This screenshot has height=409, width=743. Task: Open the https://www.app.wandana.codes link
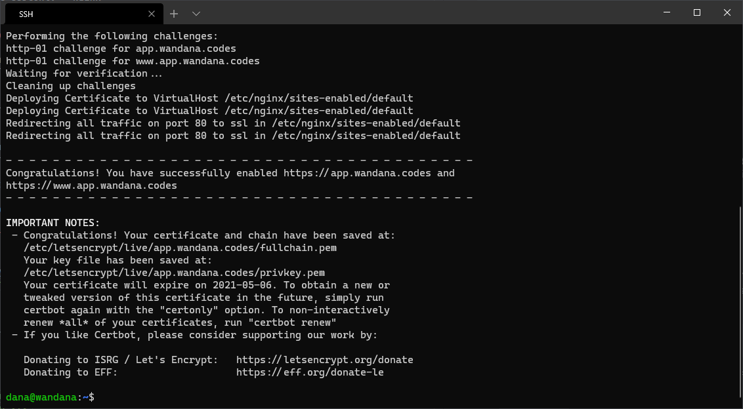pos(91,185)
